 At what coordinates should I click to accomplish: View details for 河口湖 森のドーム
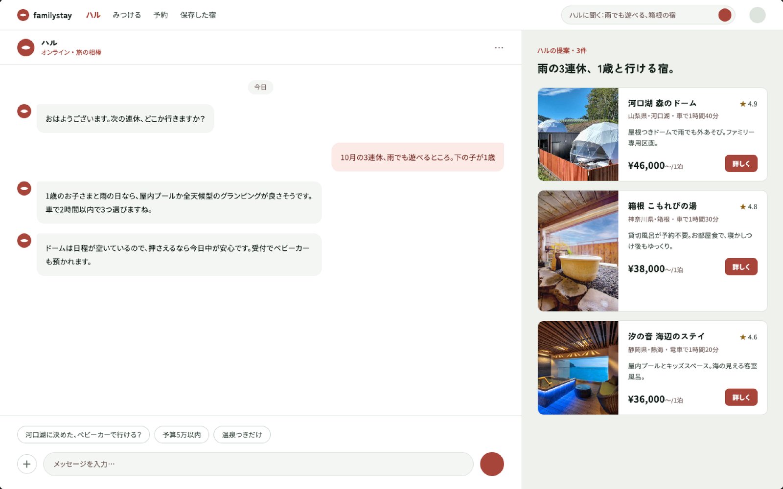coord(741,164)
